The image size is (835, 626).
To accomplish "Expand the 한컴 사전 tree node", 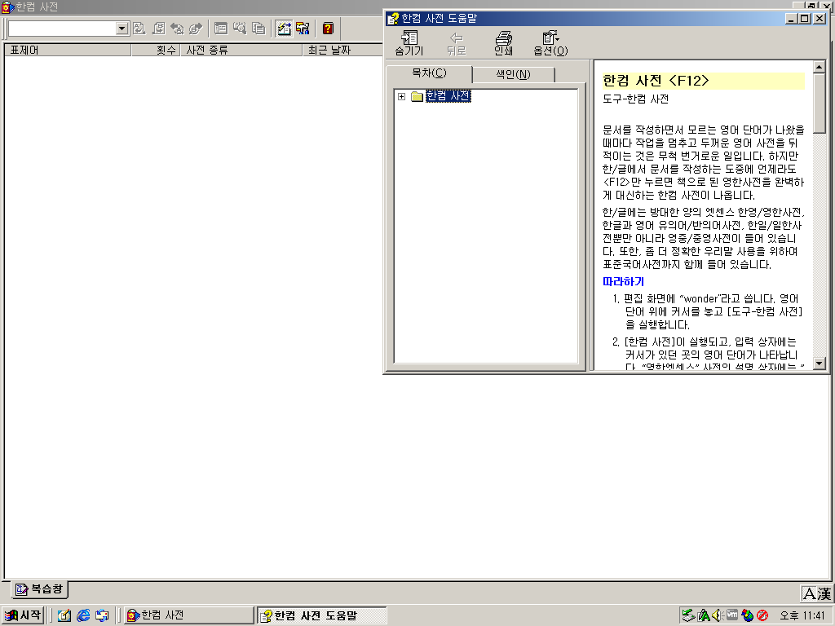I will (x=401, y=96).
